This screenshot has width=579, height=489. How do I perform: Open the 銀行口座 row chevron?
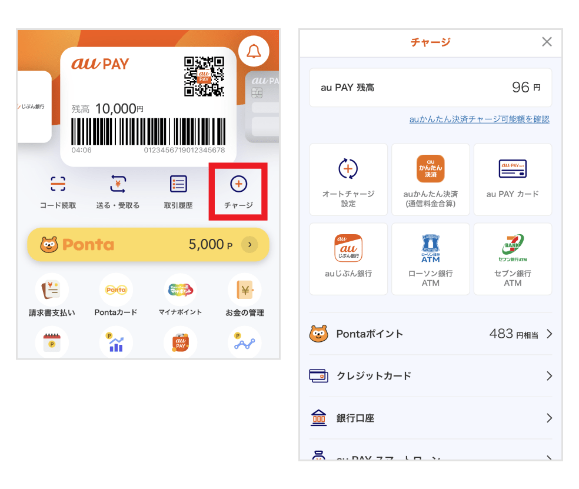click(550, 418)
